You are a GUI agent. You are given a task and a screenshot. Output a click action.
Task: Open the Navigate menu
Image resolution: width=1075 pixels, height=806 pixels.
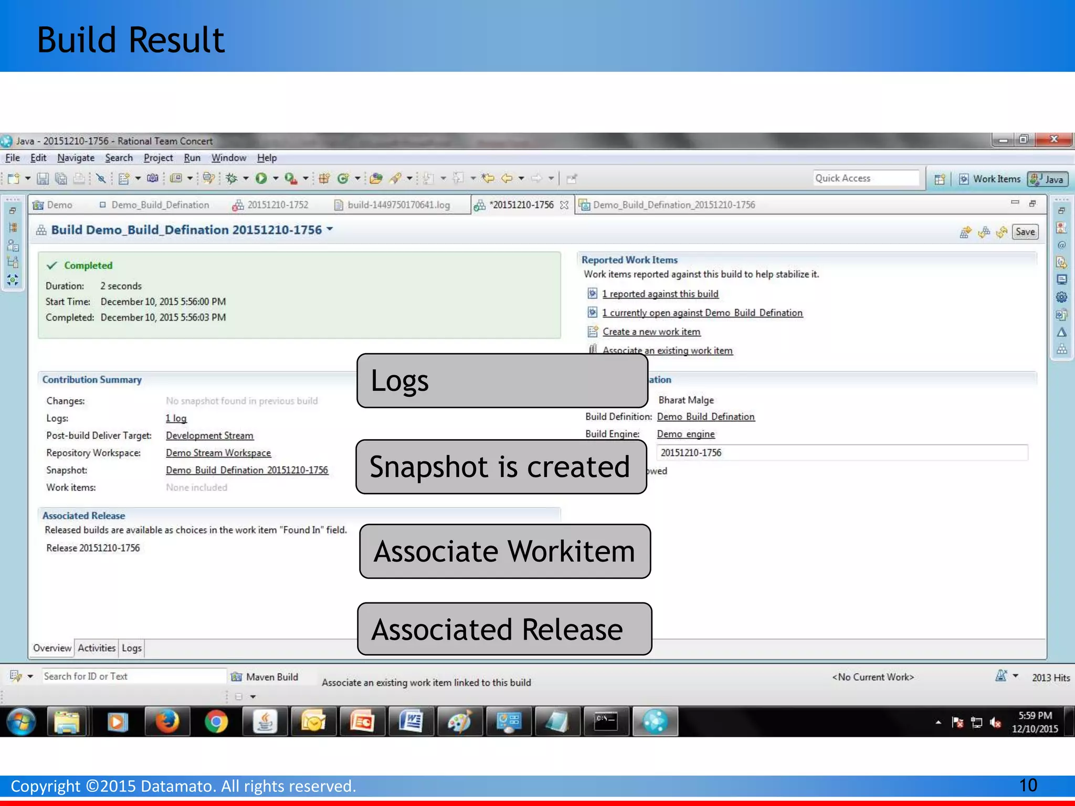76,158
